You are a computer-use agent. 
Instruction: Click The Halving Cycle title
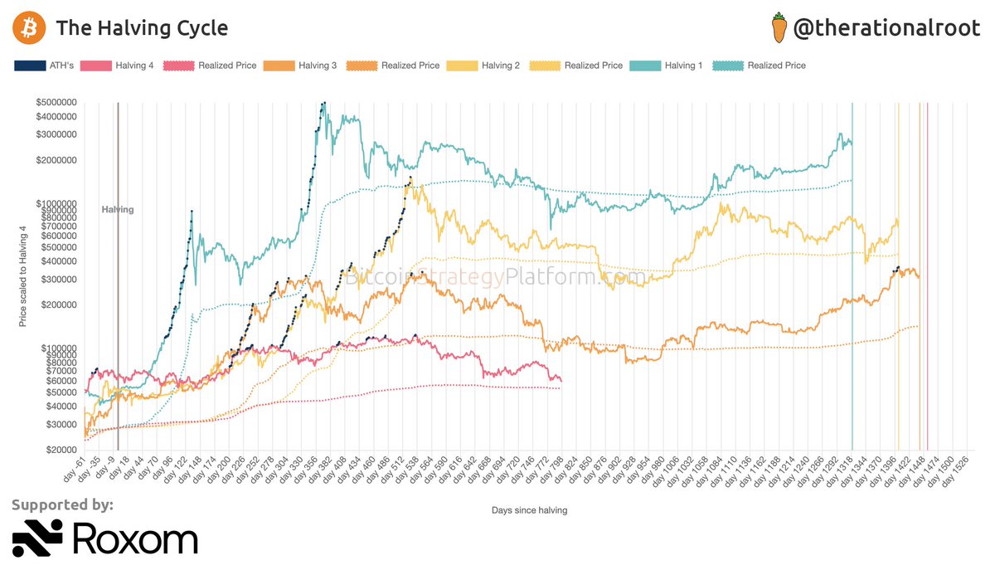tap(142, 28)
